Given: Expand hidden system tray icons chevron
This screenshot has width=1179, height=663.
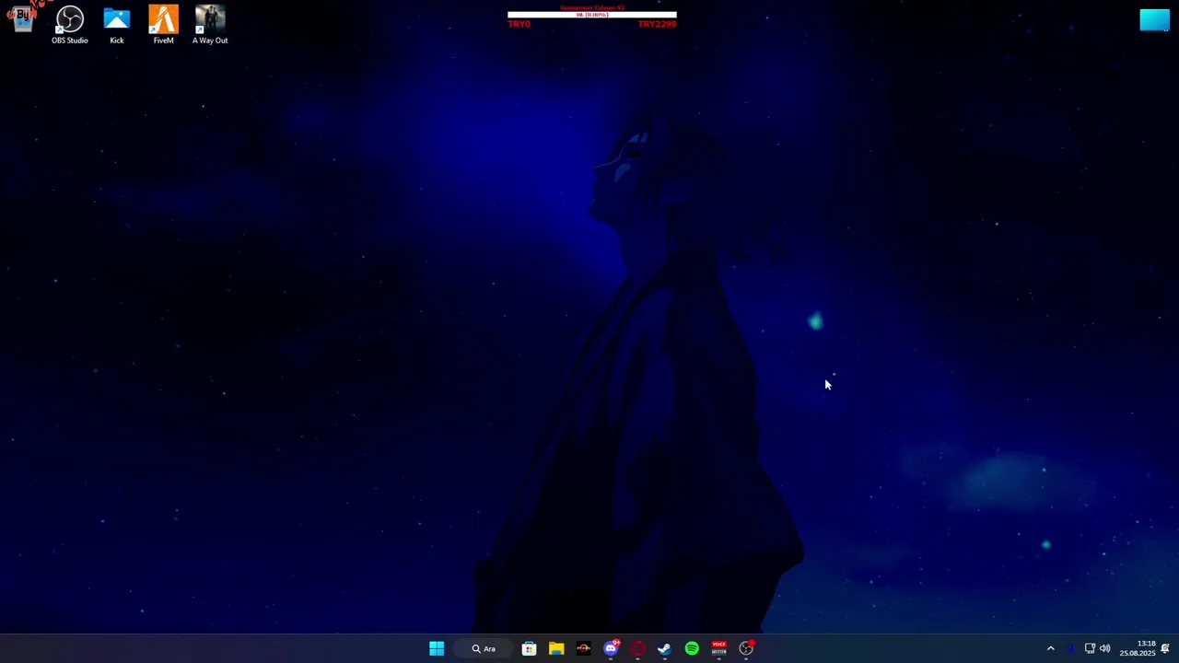Looking at the screenshot, I should click(x=1050, y=648).
